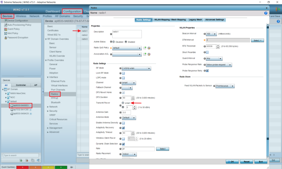The width and height of the screenshot is (282, 169).
Task: Edit the selected Association ACL
Action: click(x=149, y=54)
